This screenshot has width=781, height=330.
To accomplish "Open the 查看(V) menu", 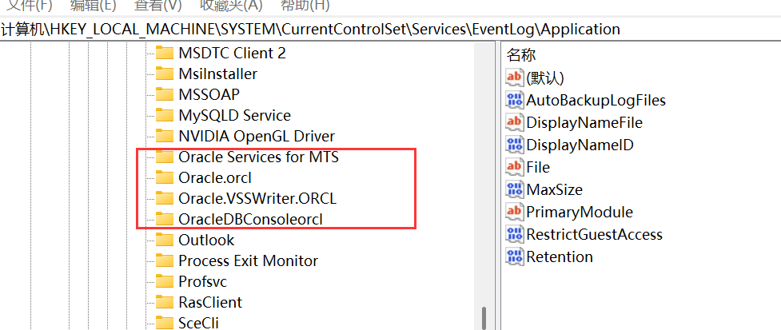I will (158, 6).
